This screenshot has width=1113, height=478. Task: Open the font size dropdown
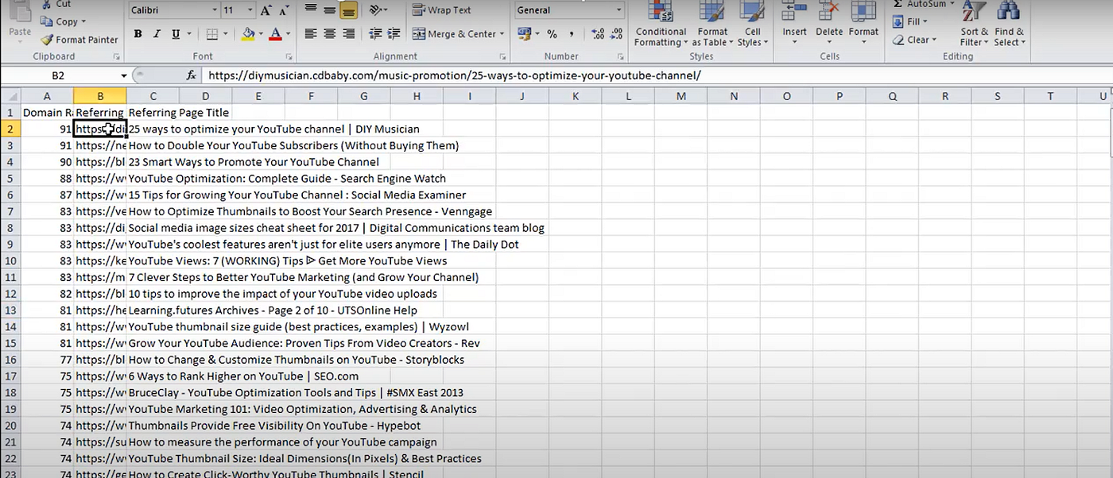point(250,10)
